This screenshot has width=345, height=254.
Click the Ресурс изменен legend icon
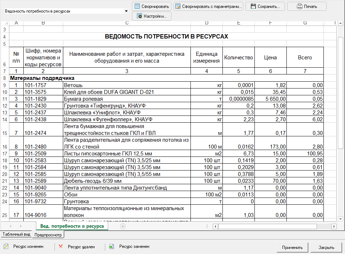click(6, 246)
